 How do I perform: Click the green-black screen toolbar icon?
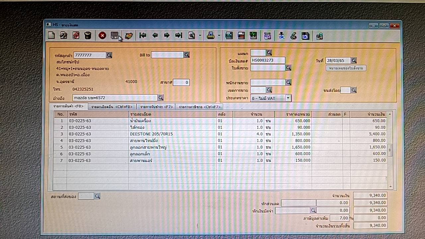pyautogui.click(x=253, y=36)
